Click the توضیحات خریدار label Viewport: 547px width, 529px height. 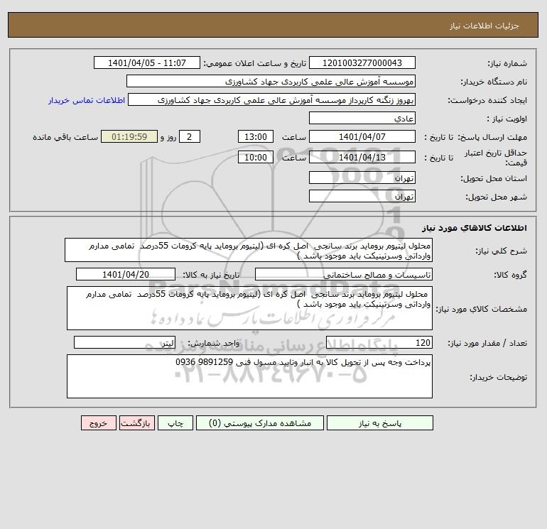click(498, 377)
